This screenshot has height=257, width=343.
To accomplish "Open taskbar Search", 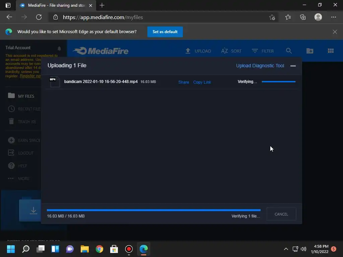I will tap(25, 249).
